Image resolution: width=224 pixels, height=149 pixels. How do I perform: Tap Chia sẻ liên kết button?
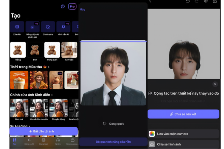[184, 114]
